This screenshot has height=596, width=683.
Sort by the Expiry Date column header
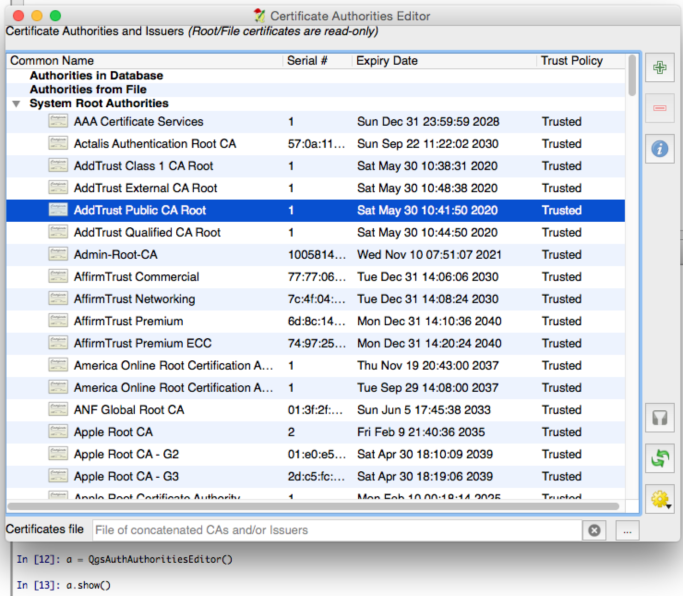[387, 61]
